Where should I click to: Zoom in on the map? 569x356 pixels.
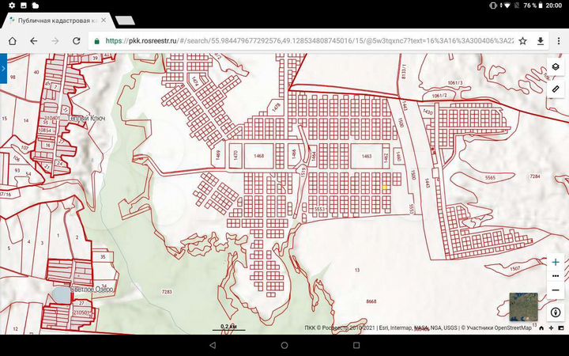coord(556,262)
